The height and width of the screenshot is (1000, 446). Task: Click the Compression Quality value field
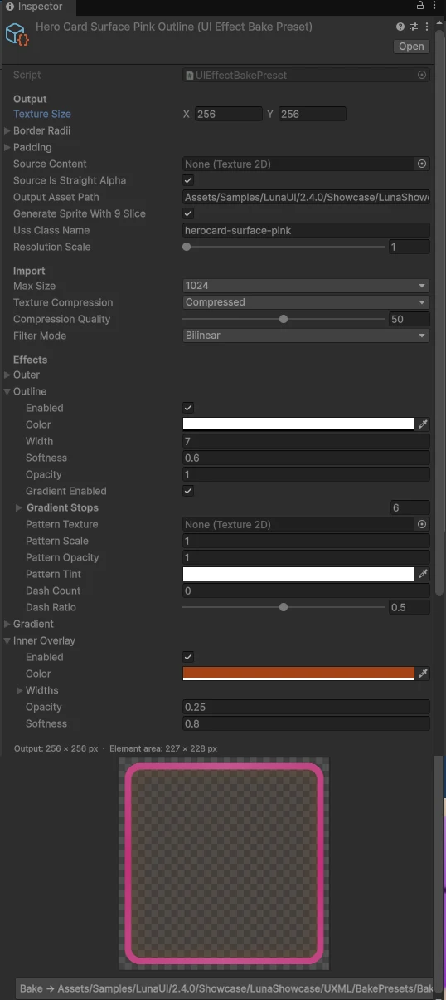pyautogui.click(x=410, y=319)
